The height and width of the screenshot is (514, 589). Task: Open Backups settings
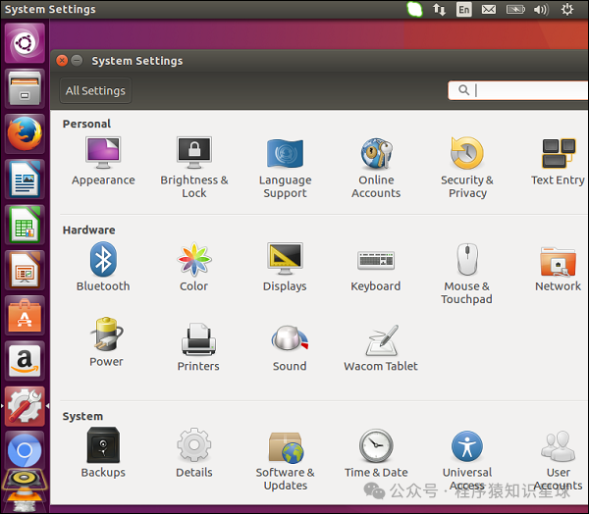point(103,452)
